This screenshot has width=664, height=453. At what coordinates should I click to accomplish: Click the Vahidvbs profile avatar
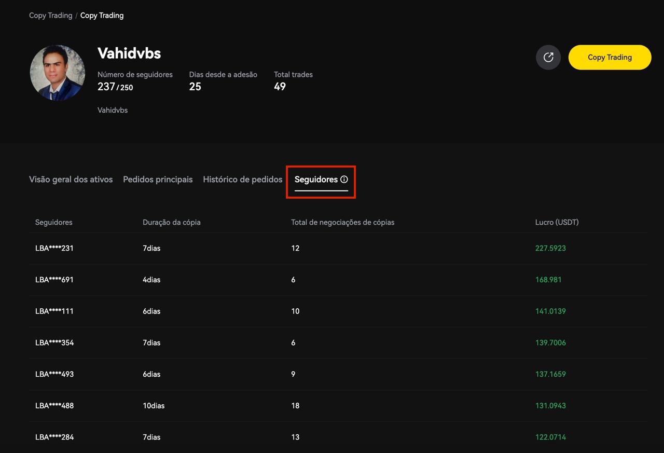(57, 73)
